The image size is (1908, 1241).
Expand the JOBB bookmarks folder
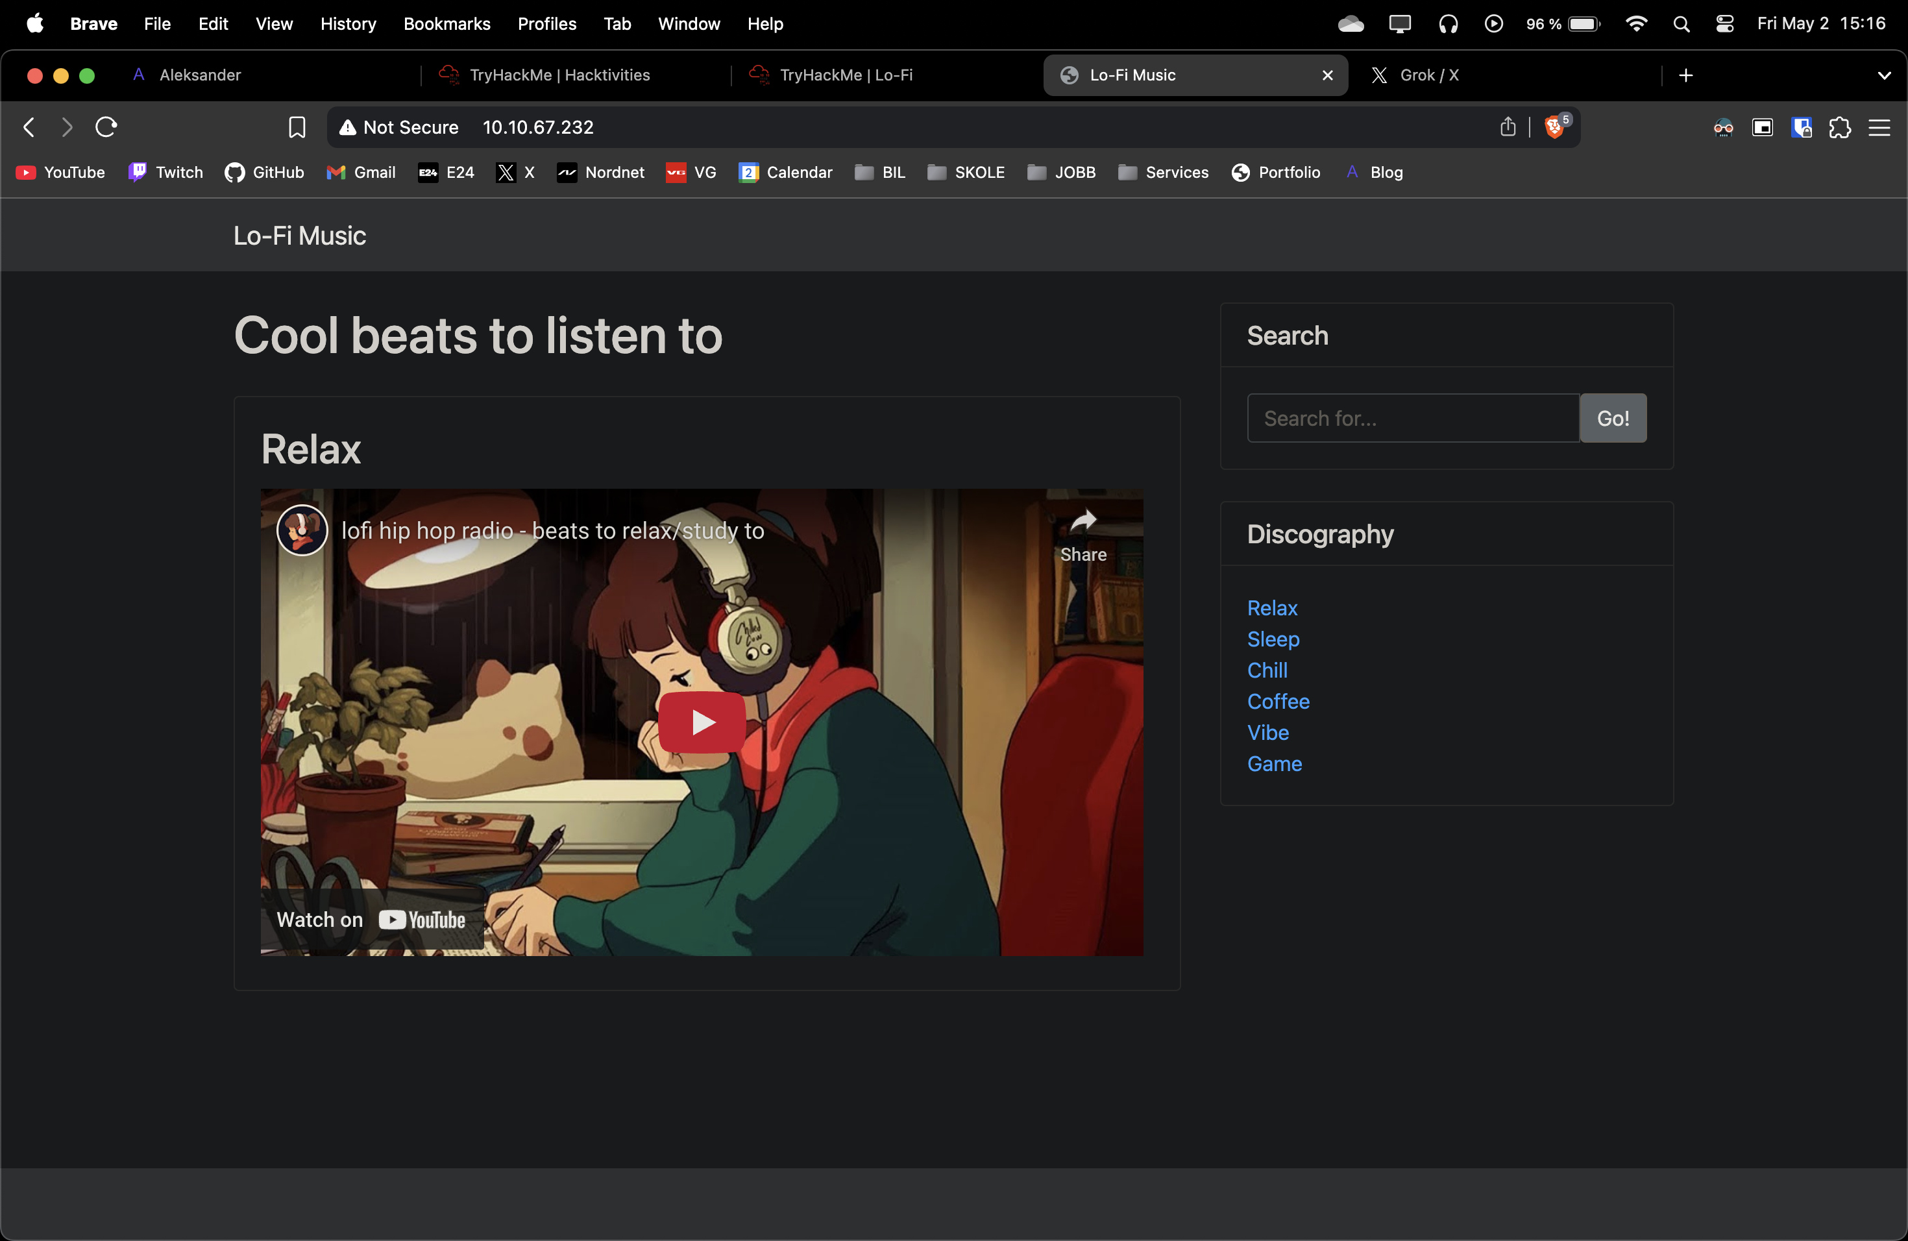pyautogui.click(x=1060, y=173)
